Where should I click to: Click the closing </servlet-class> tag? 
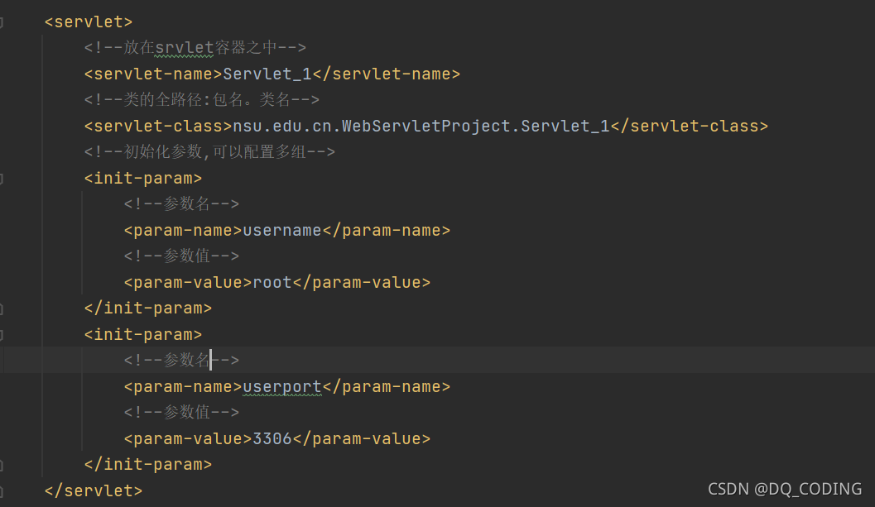click(690, 126)
